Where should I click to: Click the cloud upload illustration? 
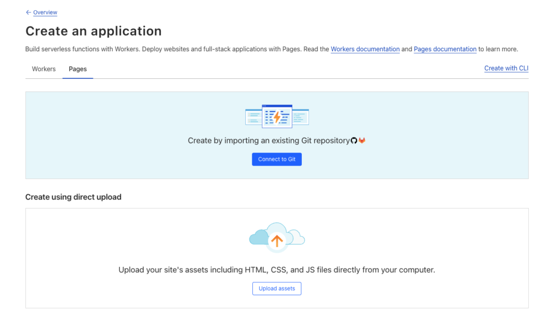click(x=276, y=238)
